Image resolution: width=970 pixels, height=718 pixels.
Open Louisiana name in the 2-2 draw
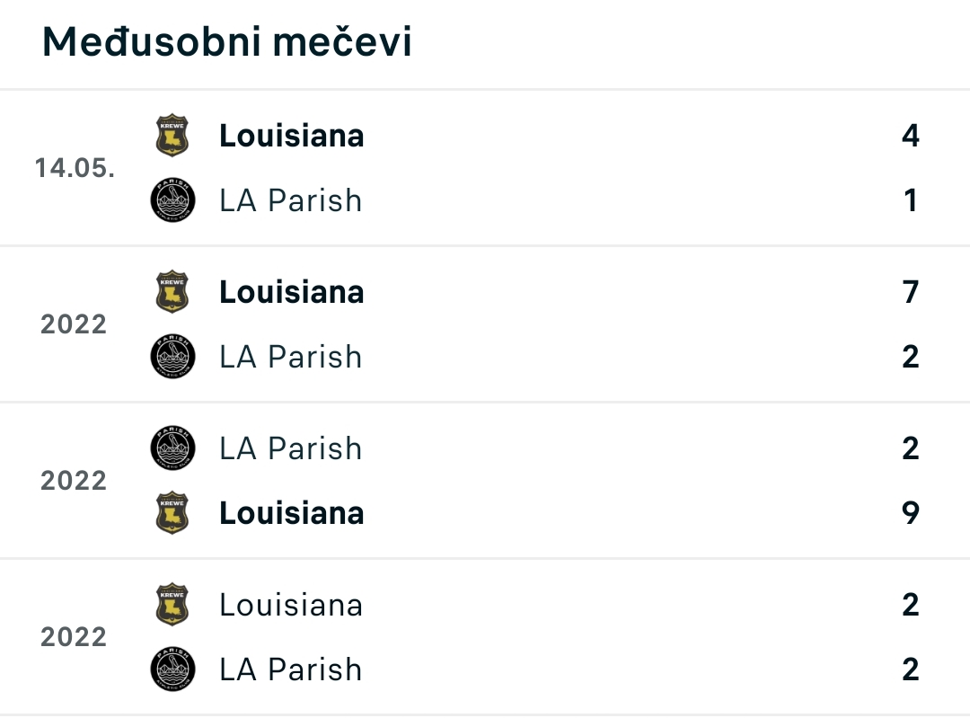[x=291, y=605]
